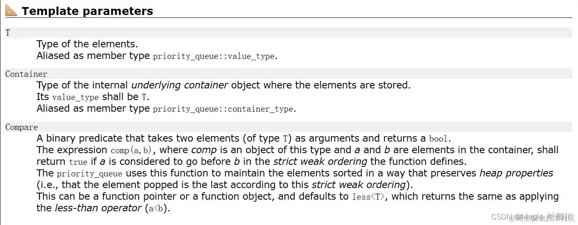Click the priority_queue code in Compare description
Image resolution: width=578 pixels, height=225 pixels.
click(x=90, y=174)
